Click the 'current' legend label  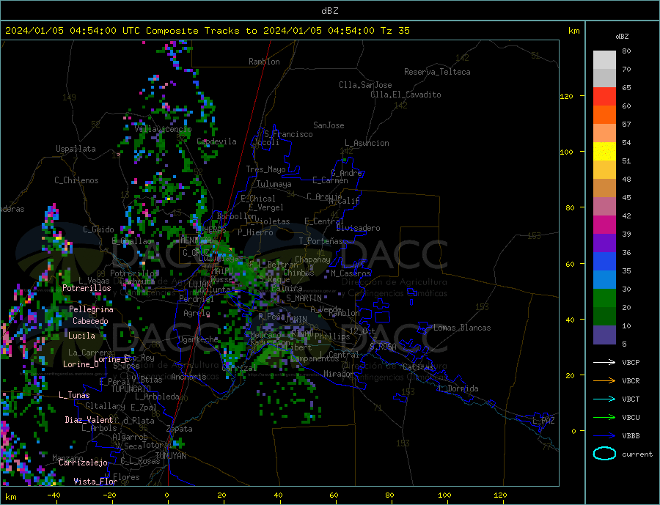pyautogui.click(x=637, y=454)
